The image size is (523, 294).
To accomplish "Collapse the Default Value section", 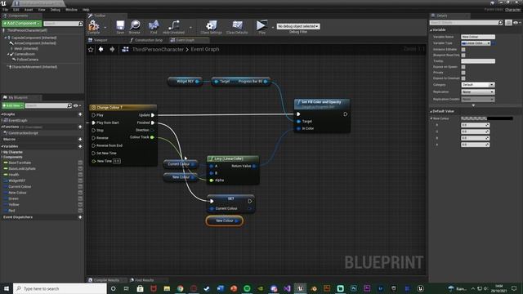I will 431,111.
